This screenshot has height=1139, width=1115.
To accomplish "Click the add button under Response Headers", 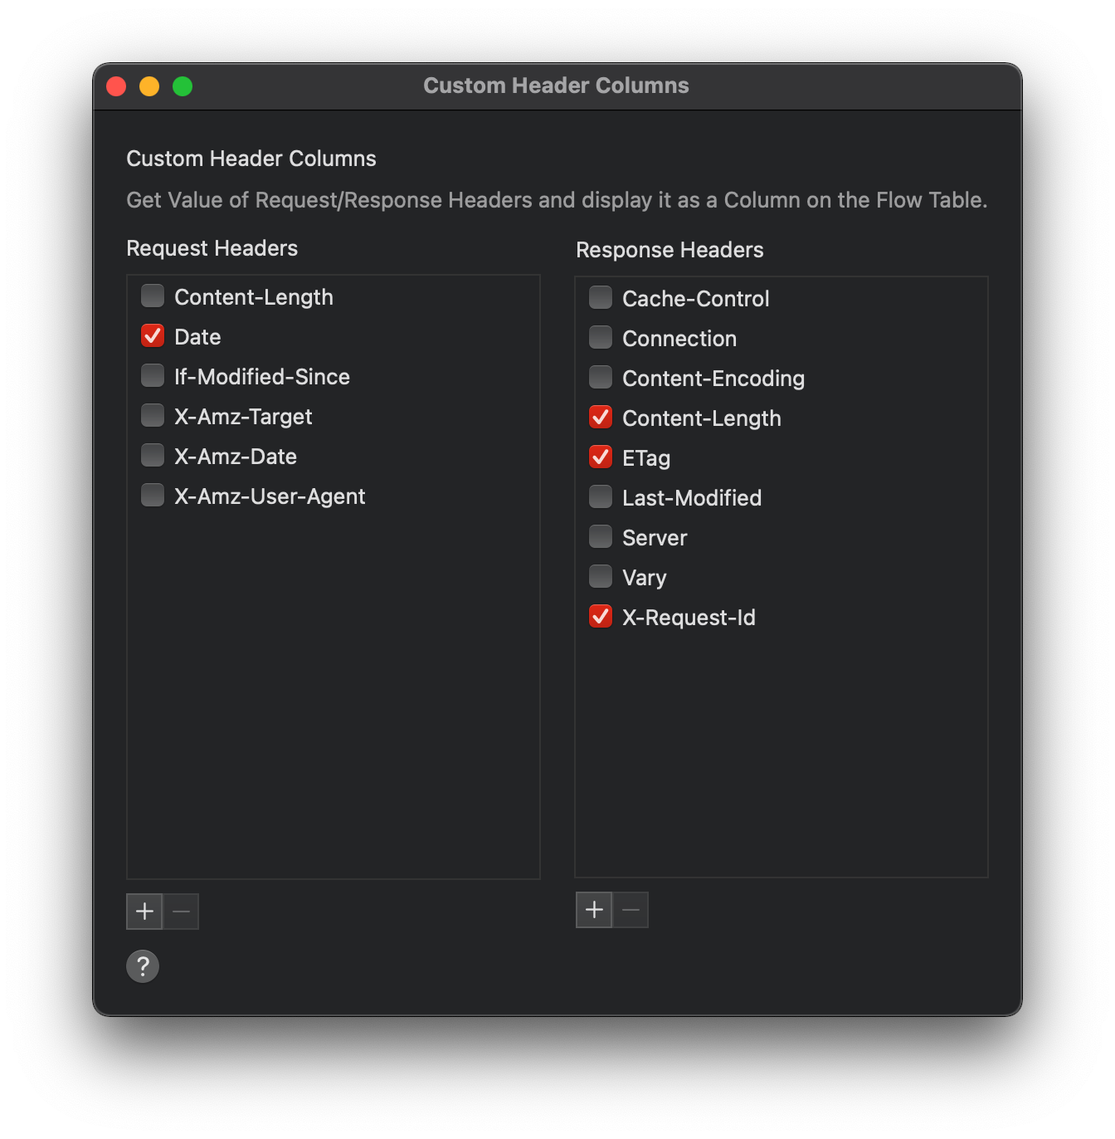I will 594,910.
